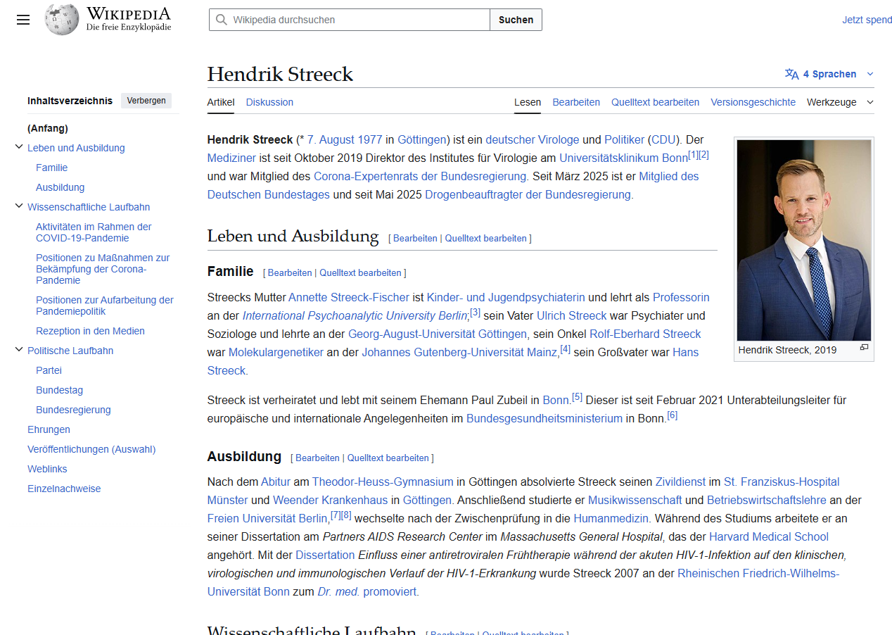Open the Werkzeuge tools dropdown
The image size is (892, 635).
click(840, 102)
